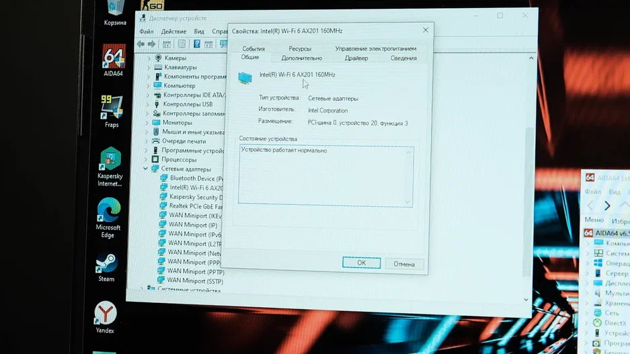
Task: Click the camera icon beside Камеры
Action: tap(158, 58)
